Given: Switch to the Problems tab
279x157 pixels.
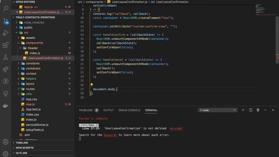Looking at the screenshot, I should click(x=88, y=110).
